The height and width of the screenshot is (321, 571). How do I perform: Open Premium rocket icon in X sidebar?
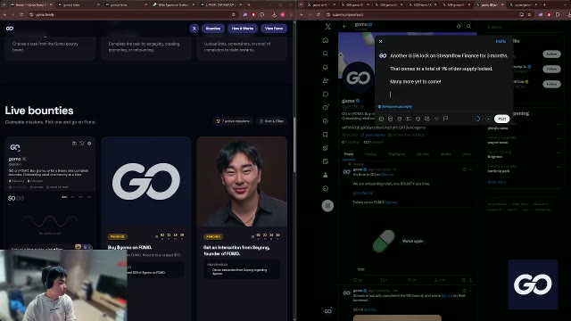(326, 148)
